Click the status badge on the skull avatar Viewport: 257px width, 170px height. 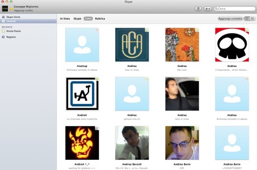(247, 30)
